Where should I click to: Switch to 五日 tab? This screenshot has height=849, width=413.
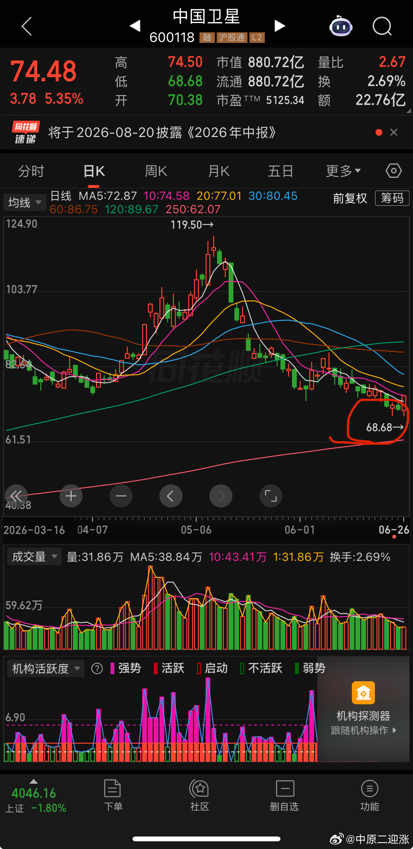(280, 171)
